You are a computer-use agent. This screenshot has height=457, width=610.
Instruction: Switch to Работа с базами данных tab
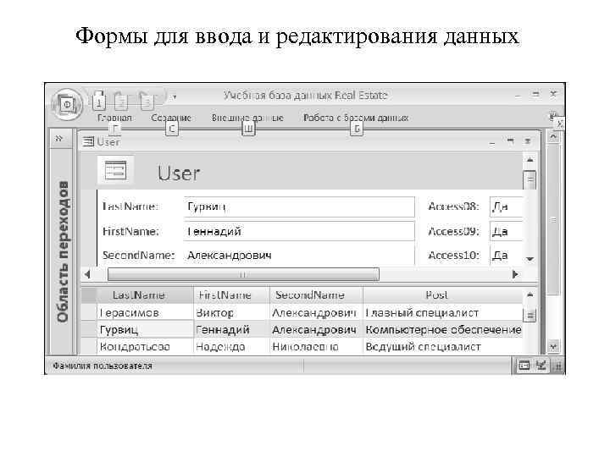[x=356, y=118]
